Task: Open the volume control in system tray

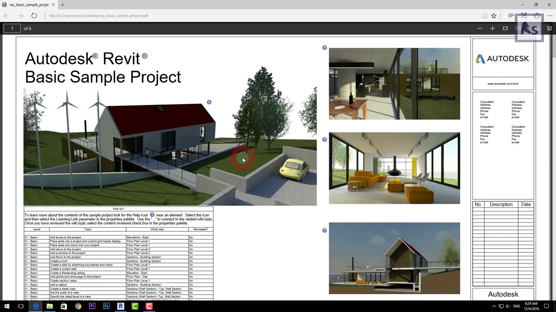Action: 508,306
